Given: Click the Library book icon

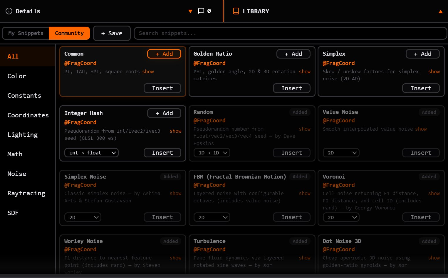Looking at the screenshot, I should pos(236,11).
